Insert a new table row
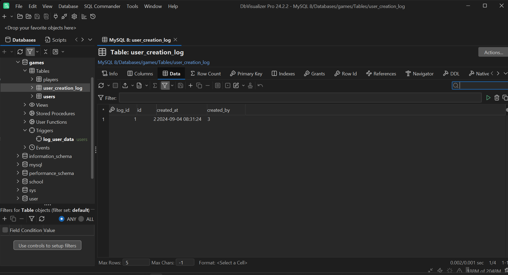 click(190, 85)
